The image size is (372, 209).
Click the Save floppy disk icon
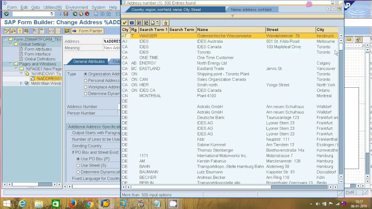pyautogui.click(x=66, y=14)
